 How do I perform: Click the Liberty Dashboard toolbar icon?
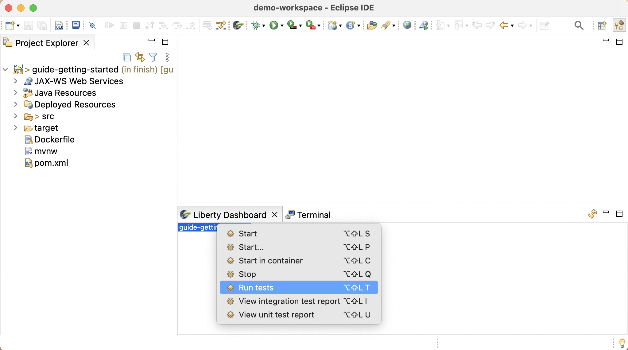[238, 25]
